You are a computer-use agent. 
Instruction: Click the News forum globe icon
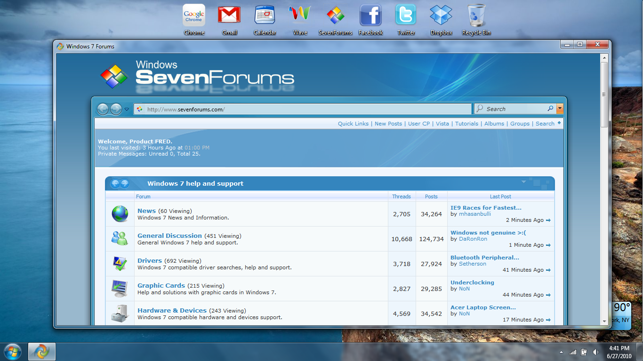pyautogui.click(x=120, y=214)
